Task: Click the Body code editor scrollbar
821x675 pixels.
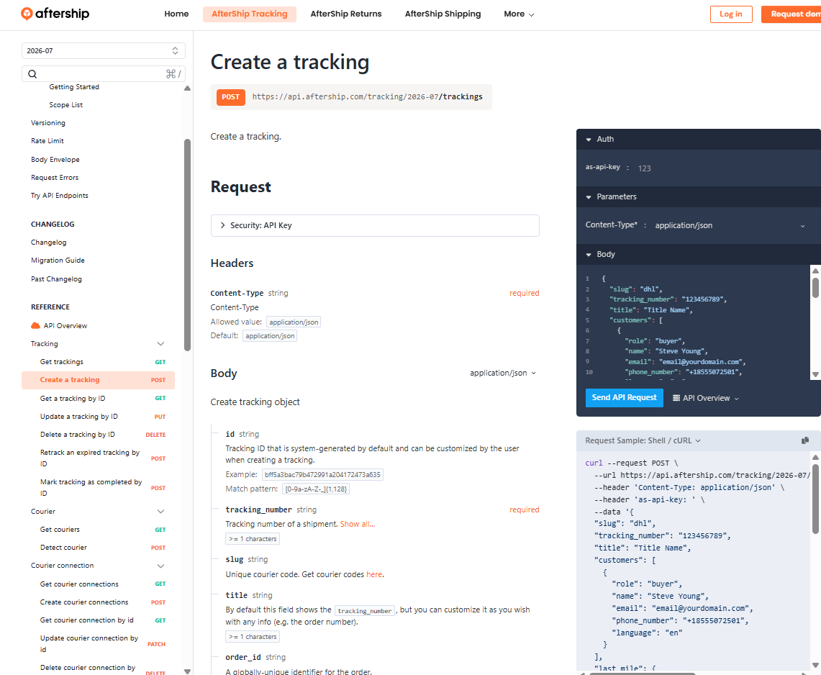Action: [815, 288]
